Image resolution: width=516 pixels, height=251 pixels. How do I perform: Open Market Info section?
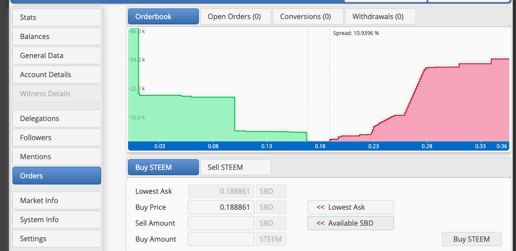pyautogui.click(x=56, y=200)
